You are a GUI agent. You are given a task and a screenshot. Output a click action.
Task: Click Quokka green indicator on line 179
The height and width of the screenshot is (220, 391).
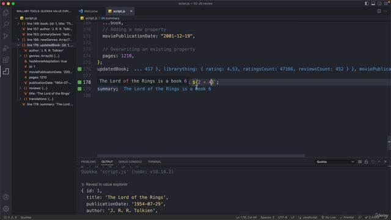[x=79, y=89]
